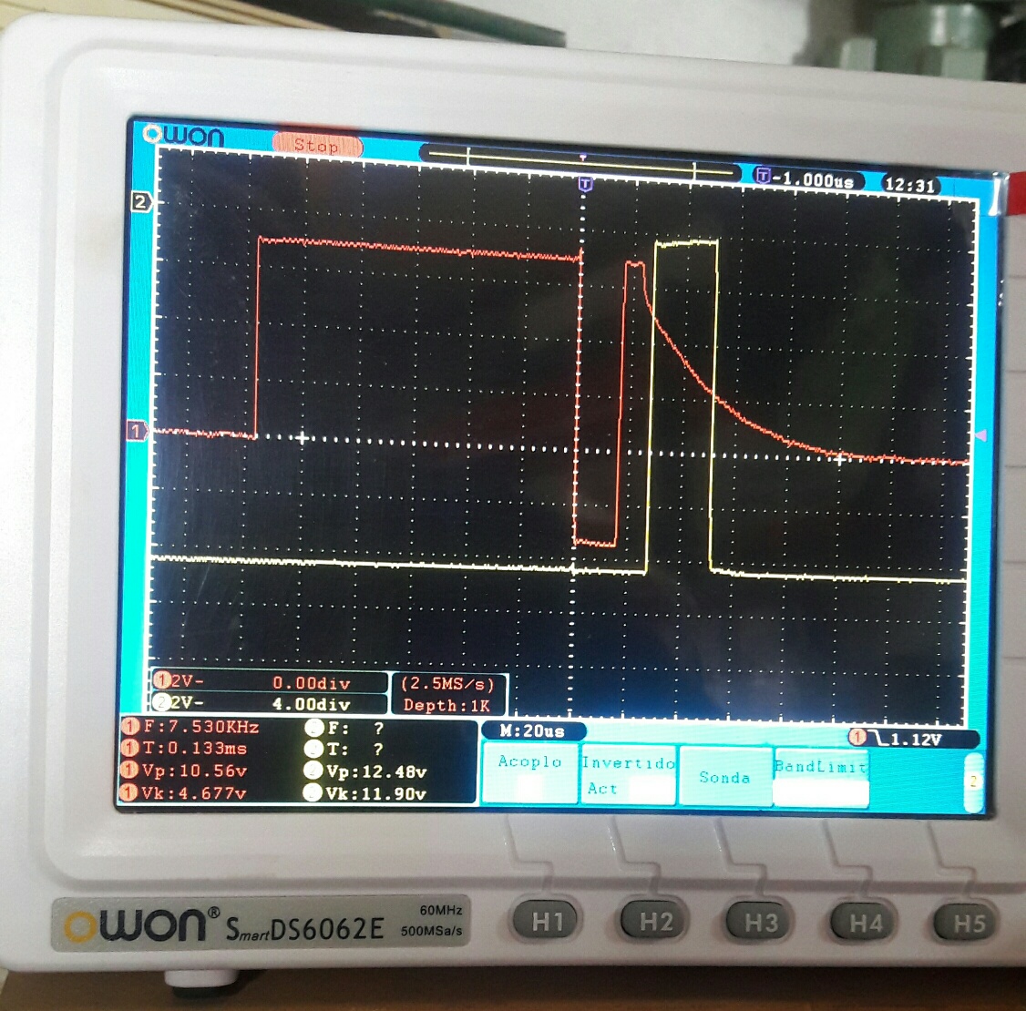1026x1011 pixels.
Task: Click the CH1 Vp:10.56v measurement
Action: 186,771
